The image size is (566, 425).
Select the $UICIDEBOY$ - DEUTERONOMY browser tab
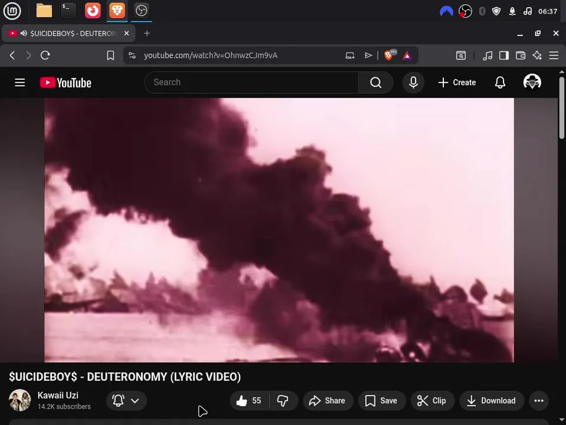pyautogui.click(x=68, y=33)
